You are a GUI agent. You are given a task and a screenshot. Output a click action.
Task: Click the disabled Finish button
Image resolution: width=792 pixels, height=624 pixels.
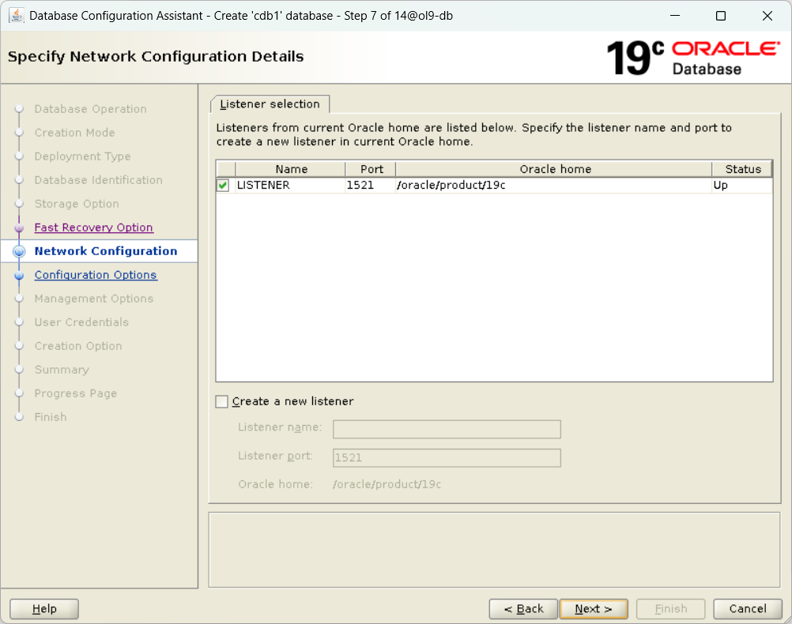[x=671, y=609]
